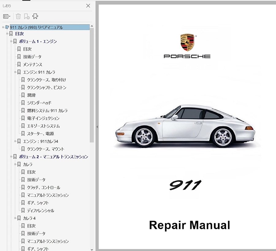Click the bookmark panel scroll down arrow
The height and width of the screenshot is (251, 276).
click(92, 249)
